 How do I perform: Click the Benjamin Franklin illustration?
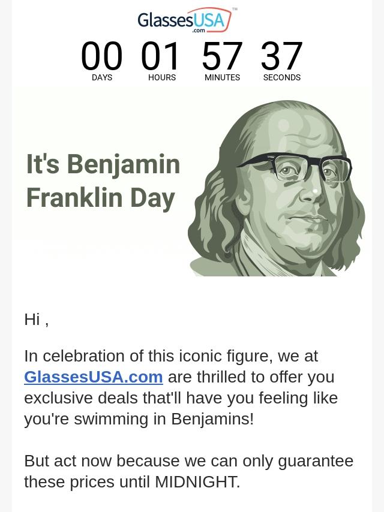[x=277, y=188]
